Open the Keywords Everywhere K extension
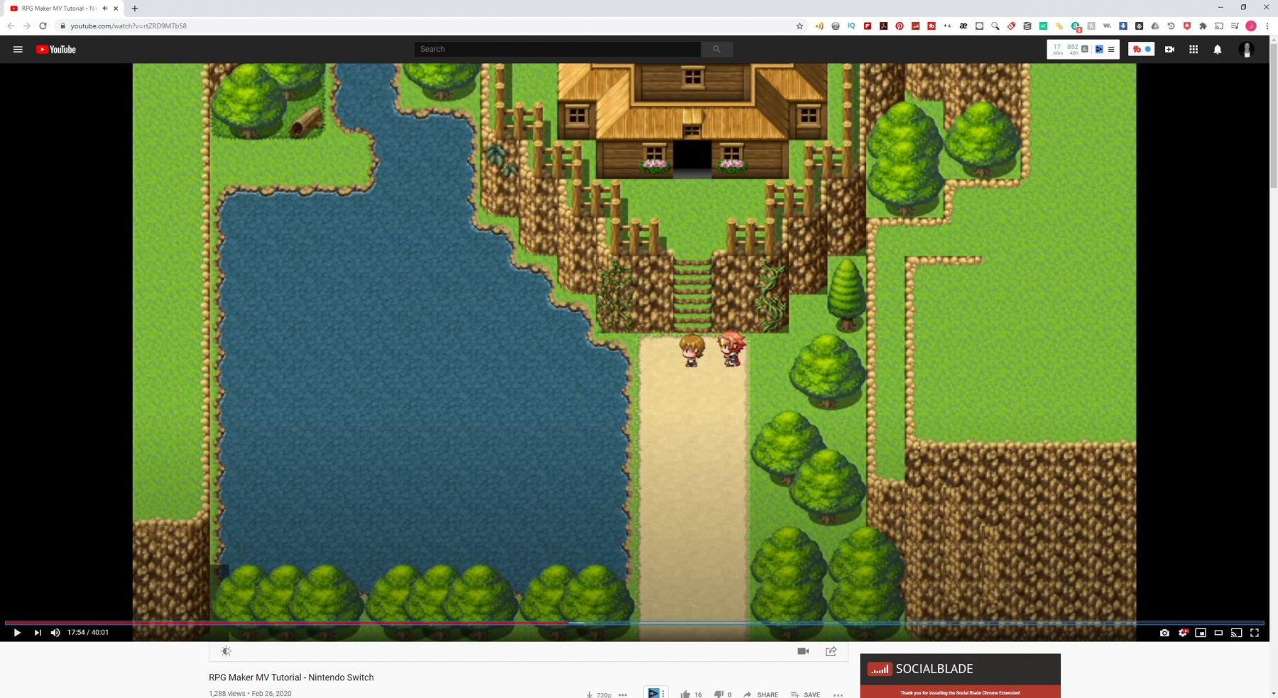Image resolution: width=1278 pixels, height=698 pixels. [1043, 26]
